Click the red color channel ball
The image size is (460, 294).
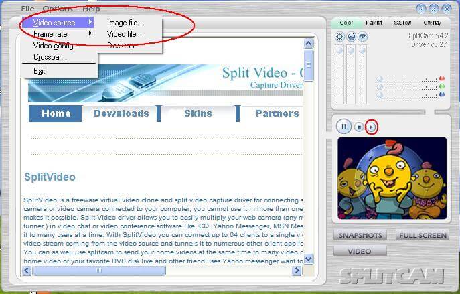click(442, 78)
